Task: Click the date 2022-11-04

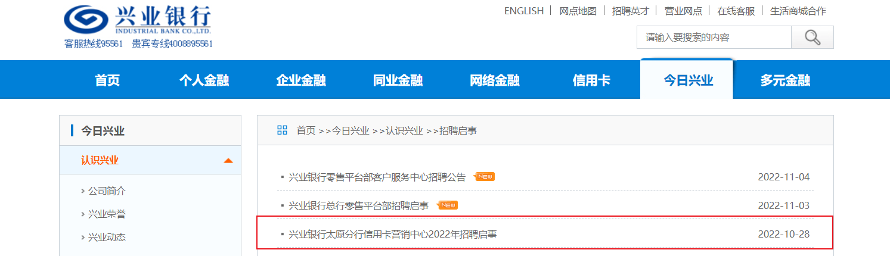Action: (x=784, y=177)
